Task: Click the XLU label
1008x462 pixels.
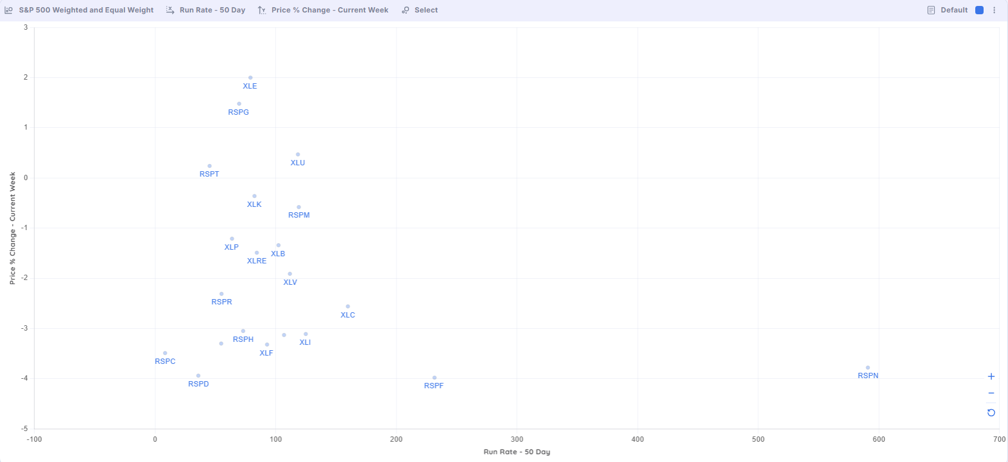Action: [298, 163]
